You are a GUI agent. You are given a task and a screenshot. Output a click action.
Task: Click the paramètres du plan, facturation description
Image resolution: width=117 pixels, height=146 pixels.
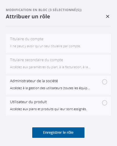tap(50, 67)
